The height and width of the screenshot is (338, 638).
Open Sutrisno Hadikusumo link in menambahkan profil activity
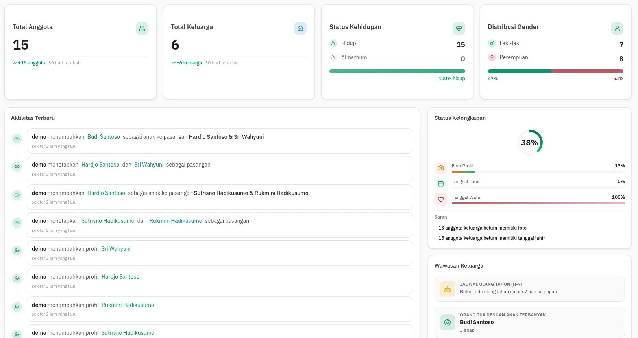point(128,333)
